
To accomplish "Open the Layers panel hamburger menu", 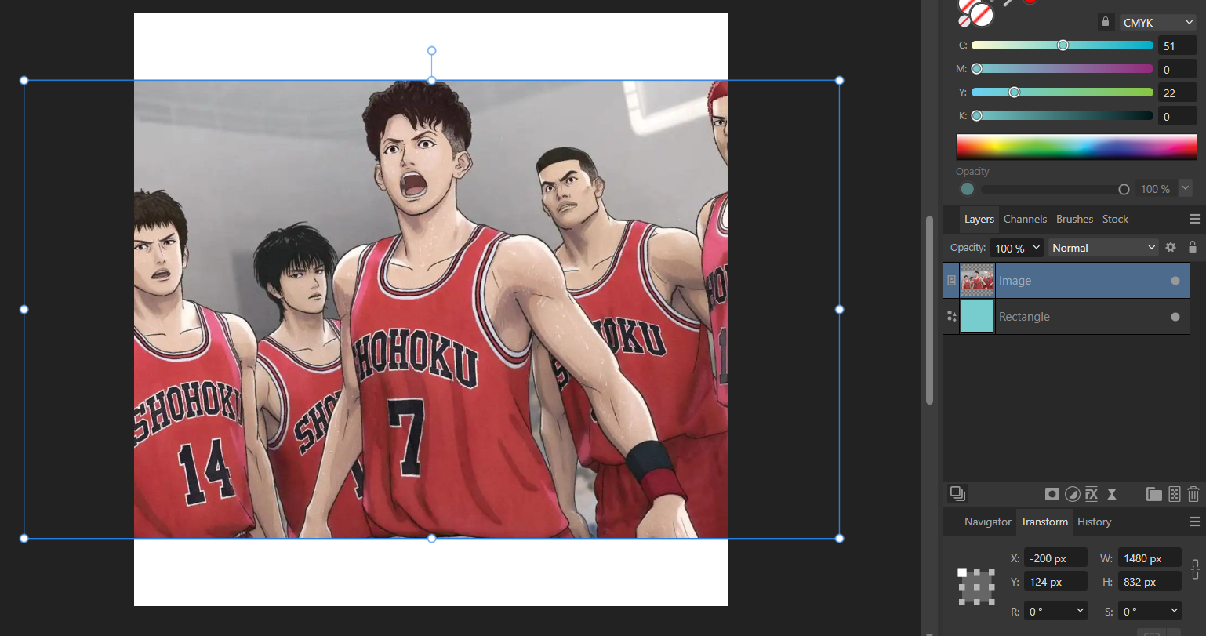I will click(1195, 219).
